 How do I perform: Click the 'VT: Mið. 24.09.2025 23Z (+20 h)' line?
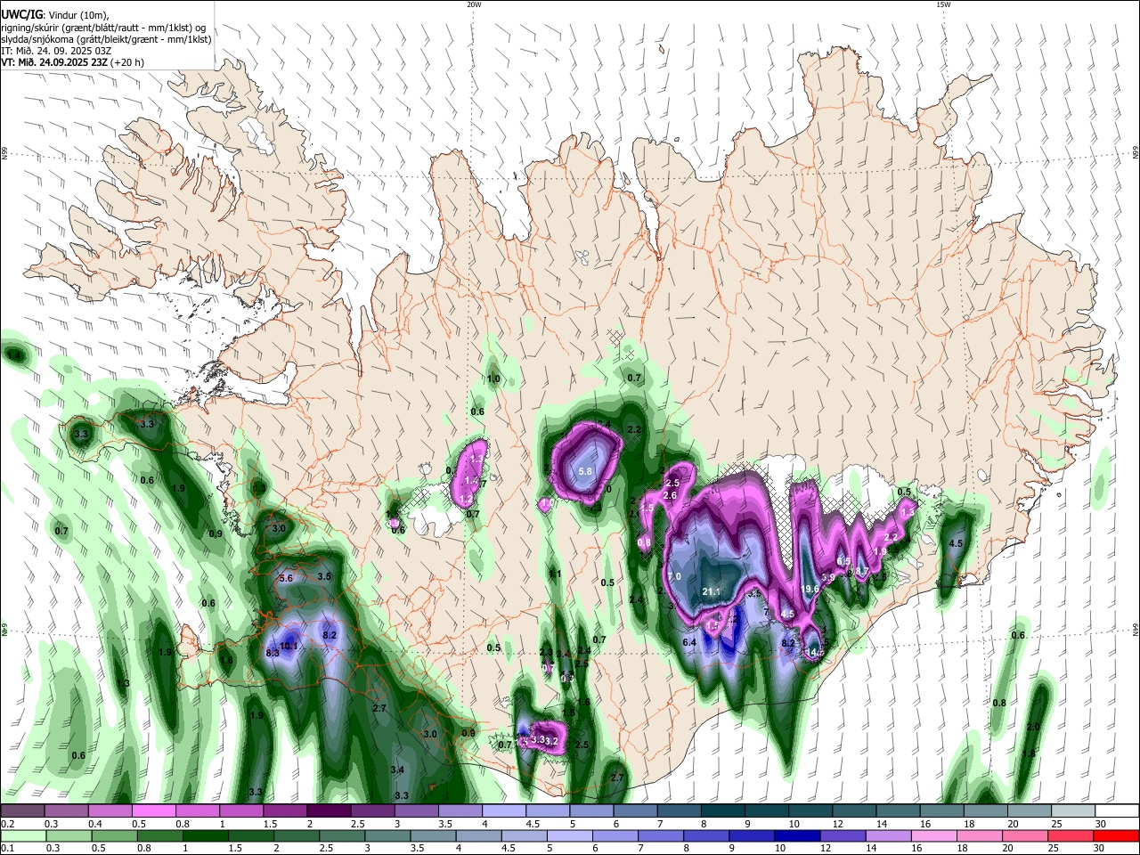[x=72, y=62]
